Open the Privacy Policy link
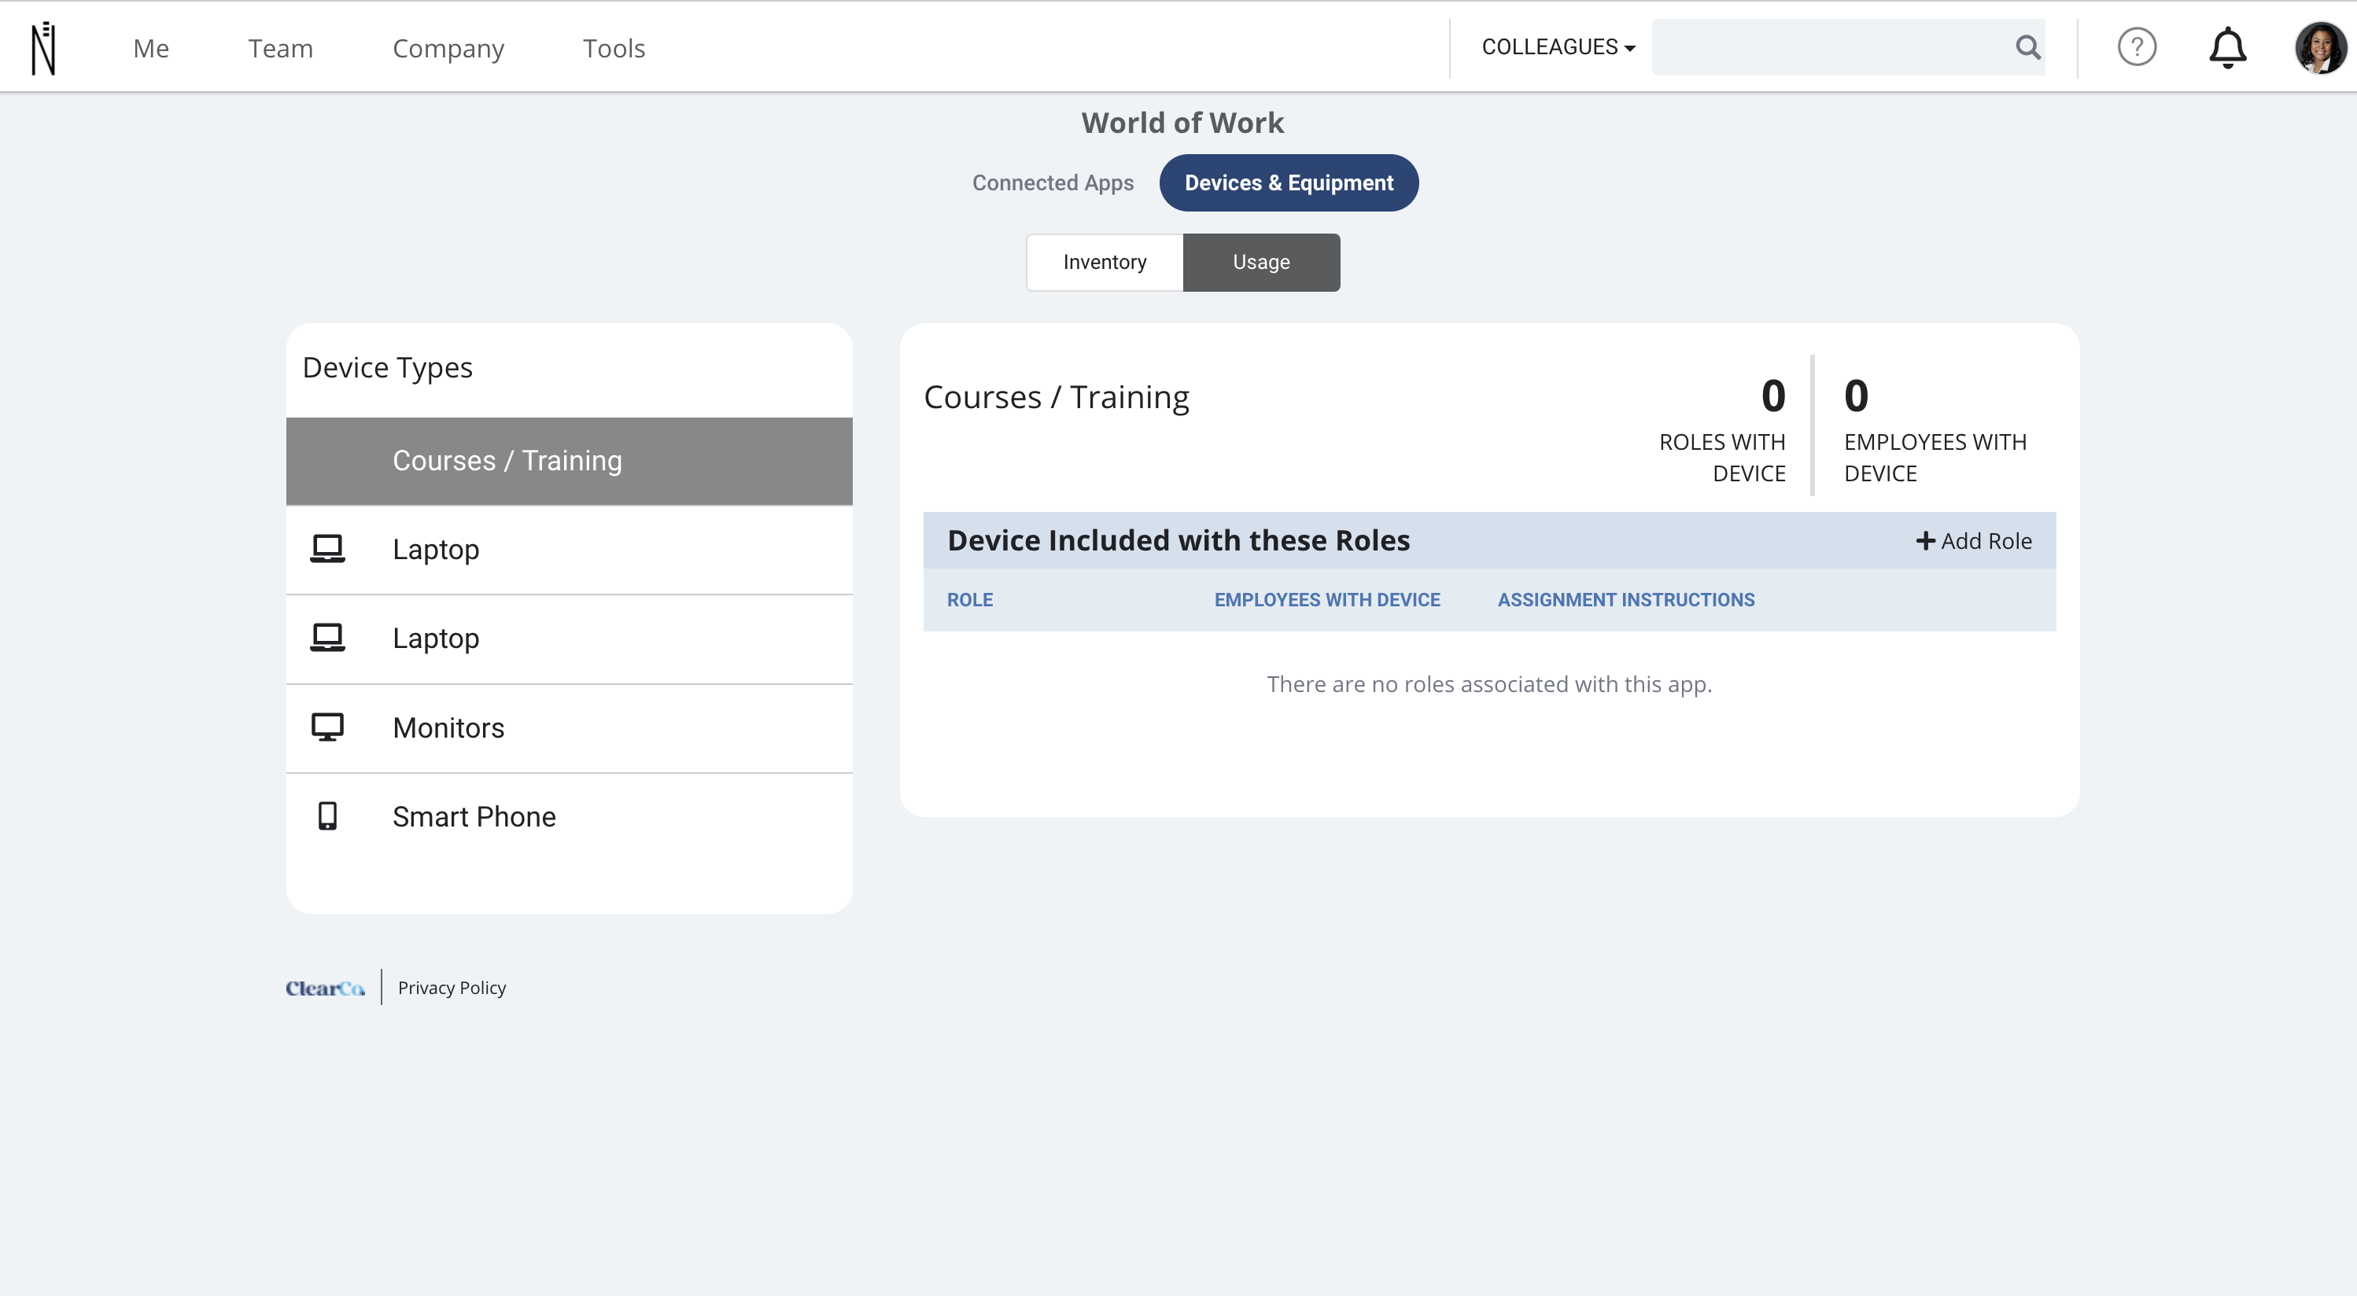 tap(452, 988)
